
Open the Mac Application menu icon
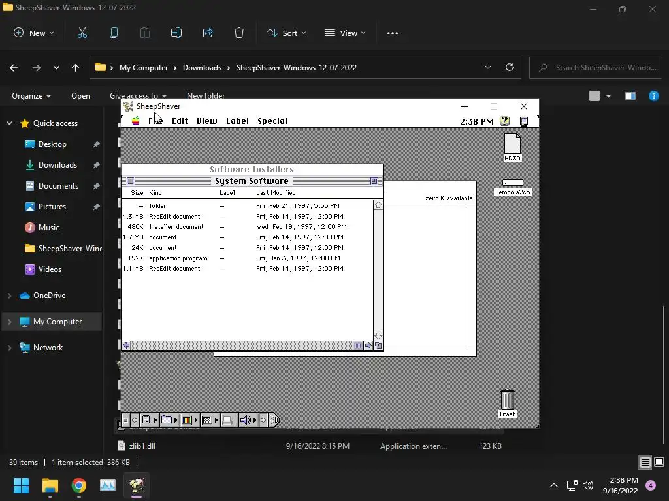coord(524,121)
